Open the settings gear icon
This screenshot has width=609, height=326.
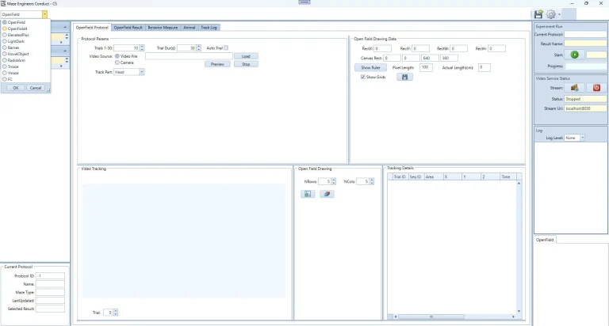click(x=551, y=14)
